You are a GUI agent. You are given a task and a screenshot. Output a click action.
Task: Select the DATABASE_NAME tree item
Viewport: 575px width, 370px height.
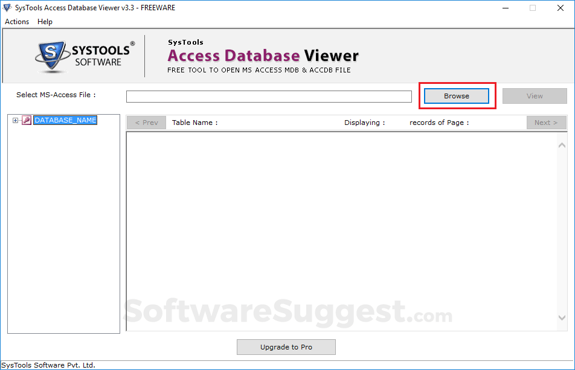(65, 120)
